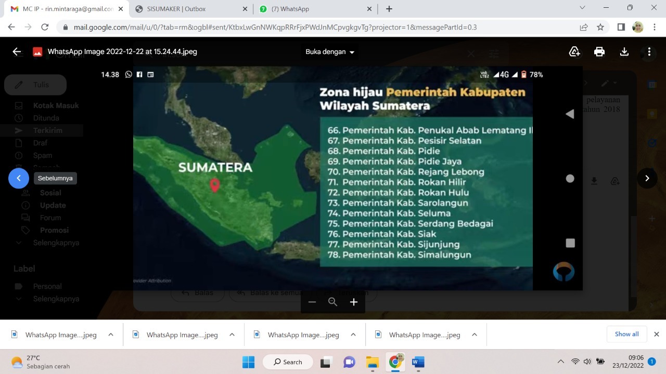Viewport: 666px width, 374px height.
Task: Close the WhatsApp browser tab
Action: (x=369, y=9)
